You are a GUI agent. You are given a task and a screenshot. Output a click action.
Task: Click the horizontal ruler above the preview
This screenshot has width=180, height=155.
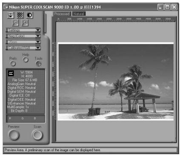pos(116,20)
